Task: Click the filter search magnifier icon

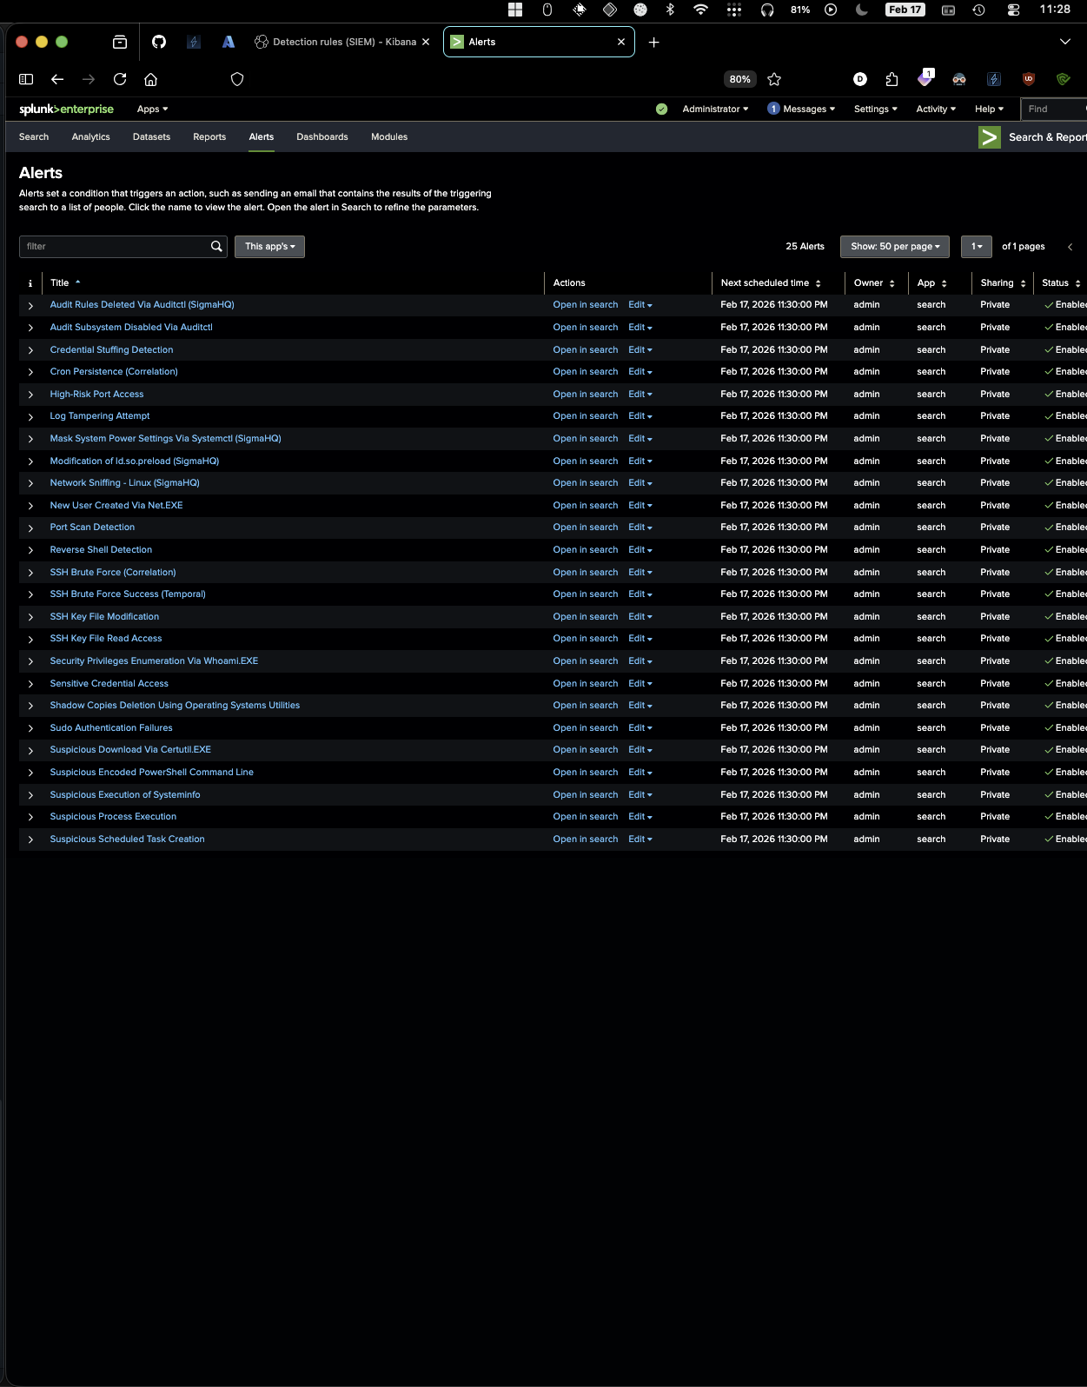Action: point(216,247)
